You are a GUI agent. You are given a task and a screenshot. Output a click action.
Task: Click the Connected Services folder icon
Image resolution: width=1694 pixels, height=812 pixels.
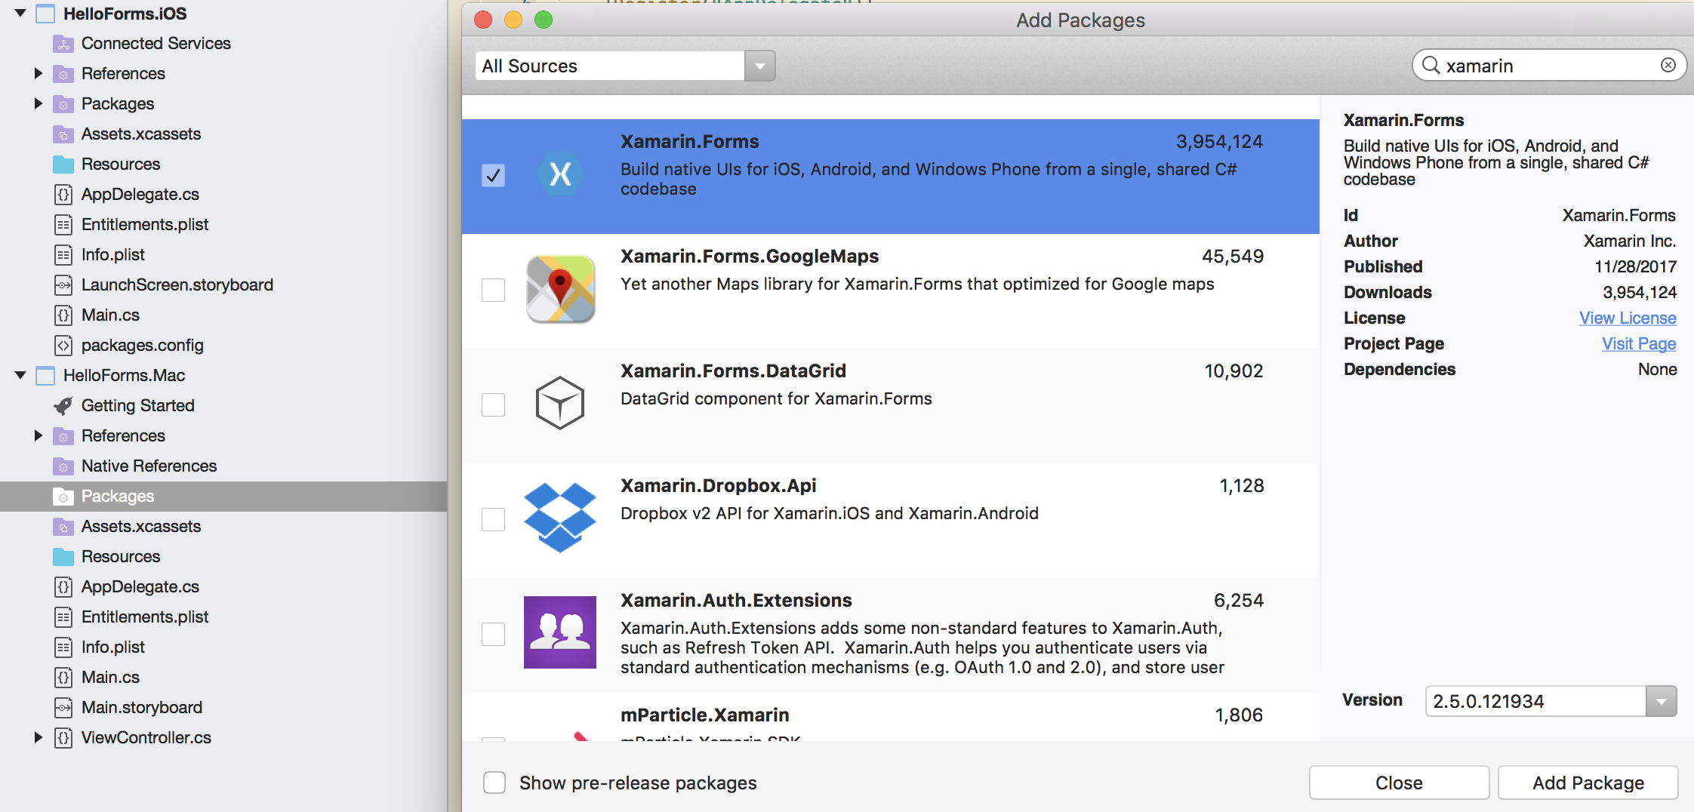click(x=63, y=44)
